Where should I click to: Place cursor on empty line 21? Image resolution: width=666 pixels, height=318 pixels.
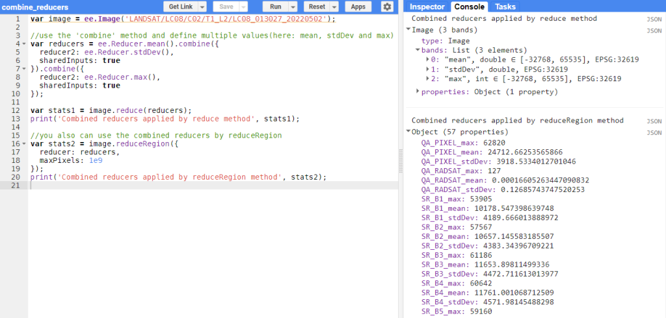tap(195, 186)
